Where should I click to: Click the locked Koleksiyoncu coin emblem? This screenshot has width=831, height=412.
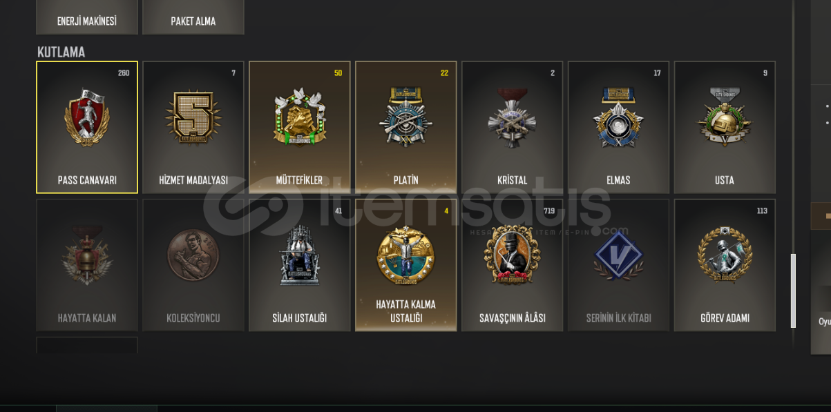coord(193,265)
